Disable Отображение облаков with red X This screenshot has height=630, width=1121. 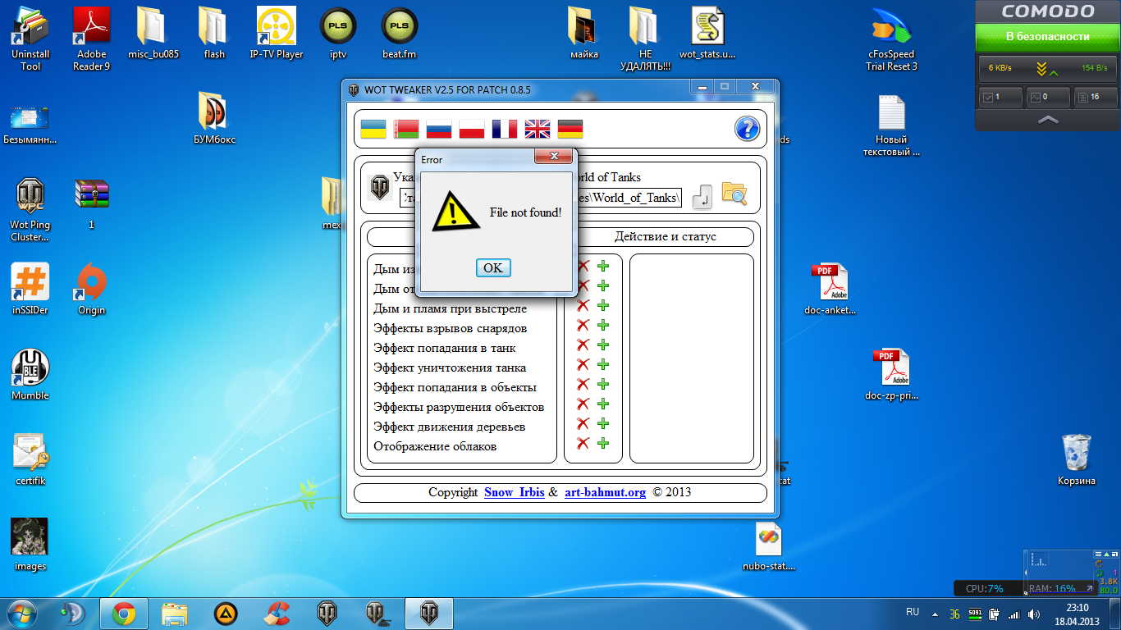[583, 443]
